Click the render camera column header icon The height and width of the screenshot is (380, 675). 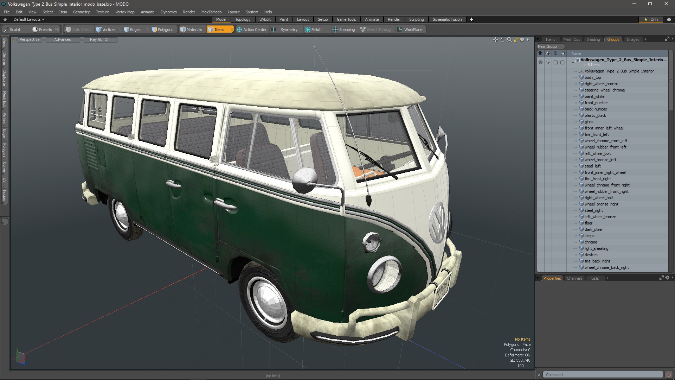point(548,53)
